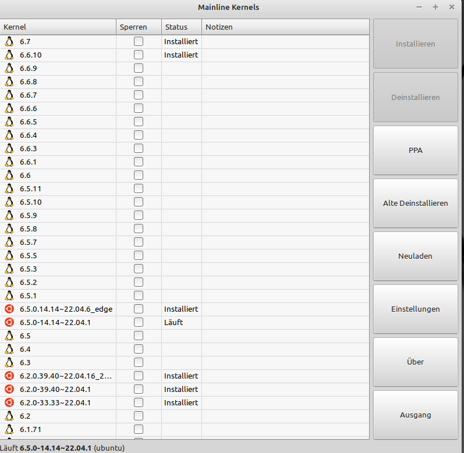The width and height of the screenshot is (464, 453).
Task: Click Alte Deinstallieren to remove old kernels
Action: (x=416, y=203)
